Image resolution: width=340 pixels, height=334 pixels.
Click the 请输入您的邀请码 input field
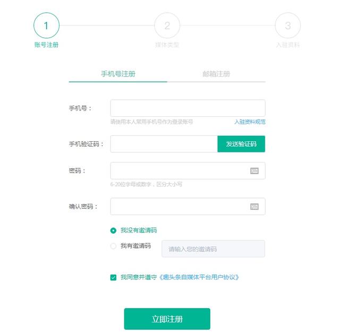[x=213, y=249]
